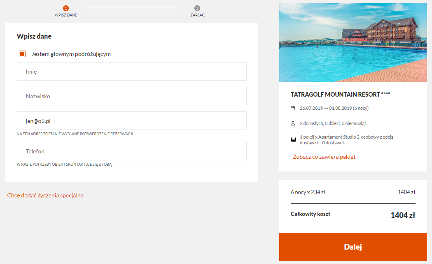This screenshot has width=432, height=264.
Task: Select the Nazwisko input field
Action: coord(132,96)
